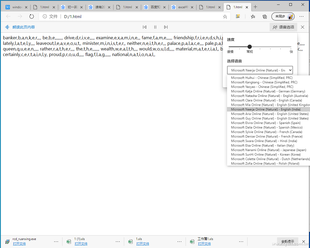Screen dimensions: 310x248
Task: Select Microsoft Clara English Canada voice
Action: click(x=269, y=100)
